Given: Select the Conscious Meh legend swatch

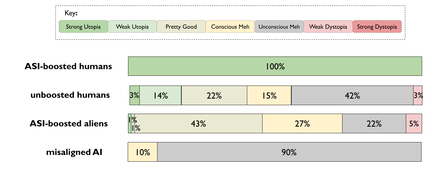Looking at the screenshot, I should tap(230, 27).
